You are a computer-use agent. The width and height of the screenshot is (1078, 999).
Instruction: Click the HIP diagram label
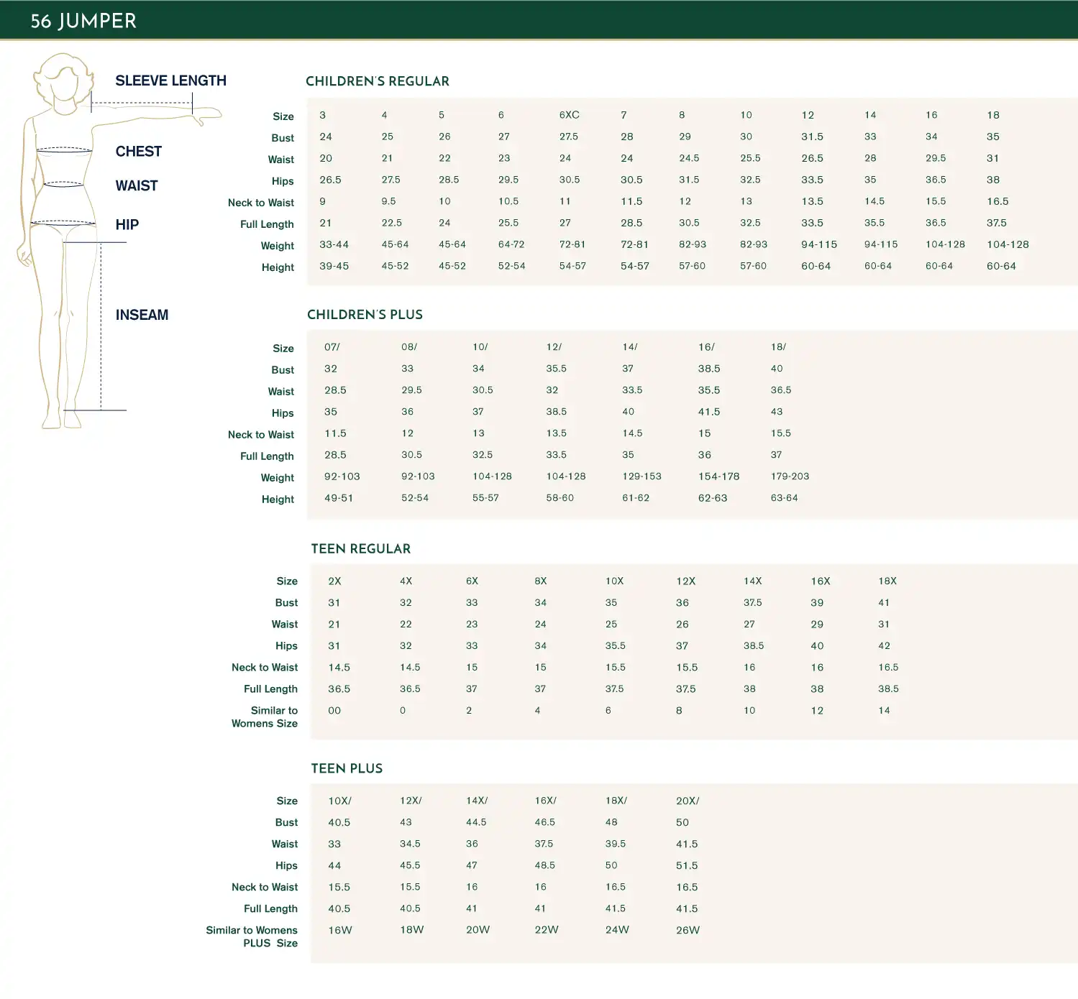[127, 225]
